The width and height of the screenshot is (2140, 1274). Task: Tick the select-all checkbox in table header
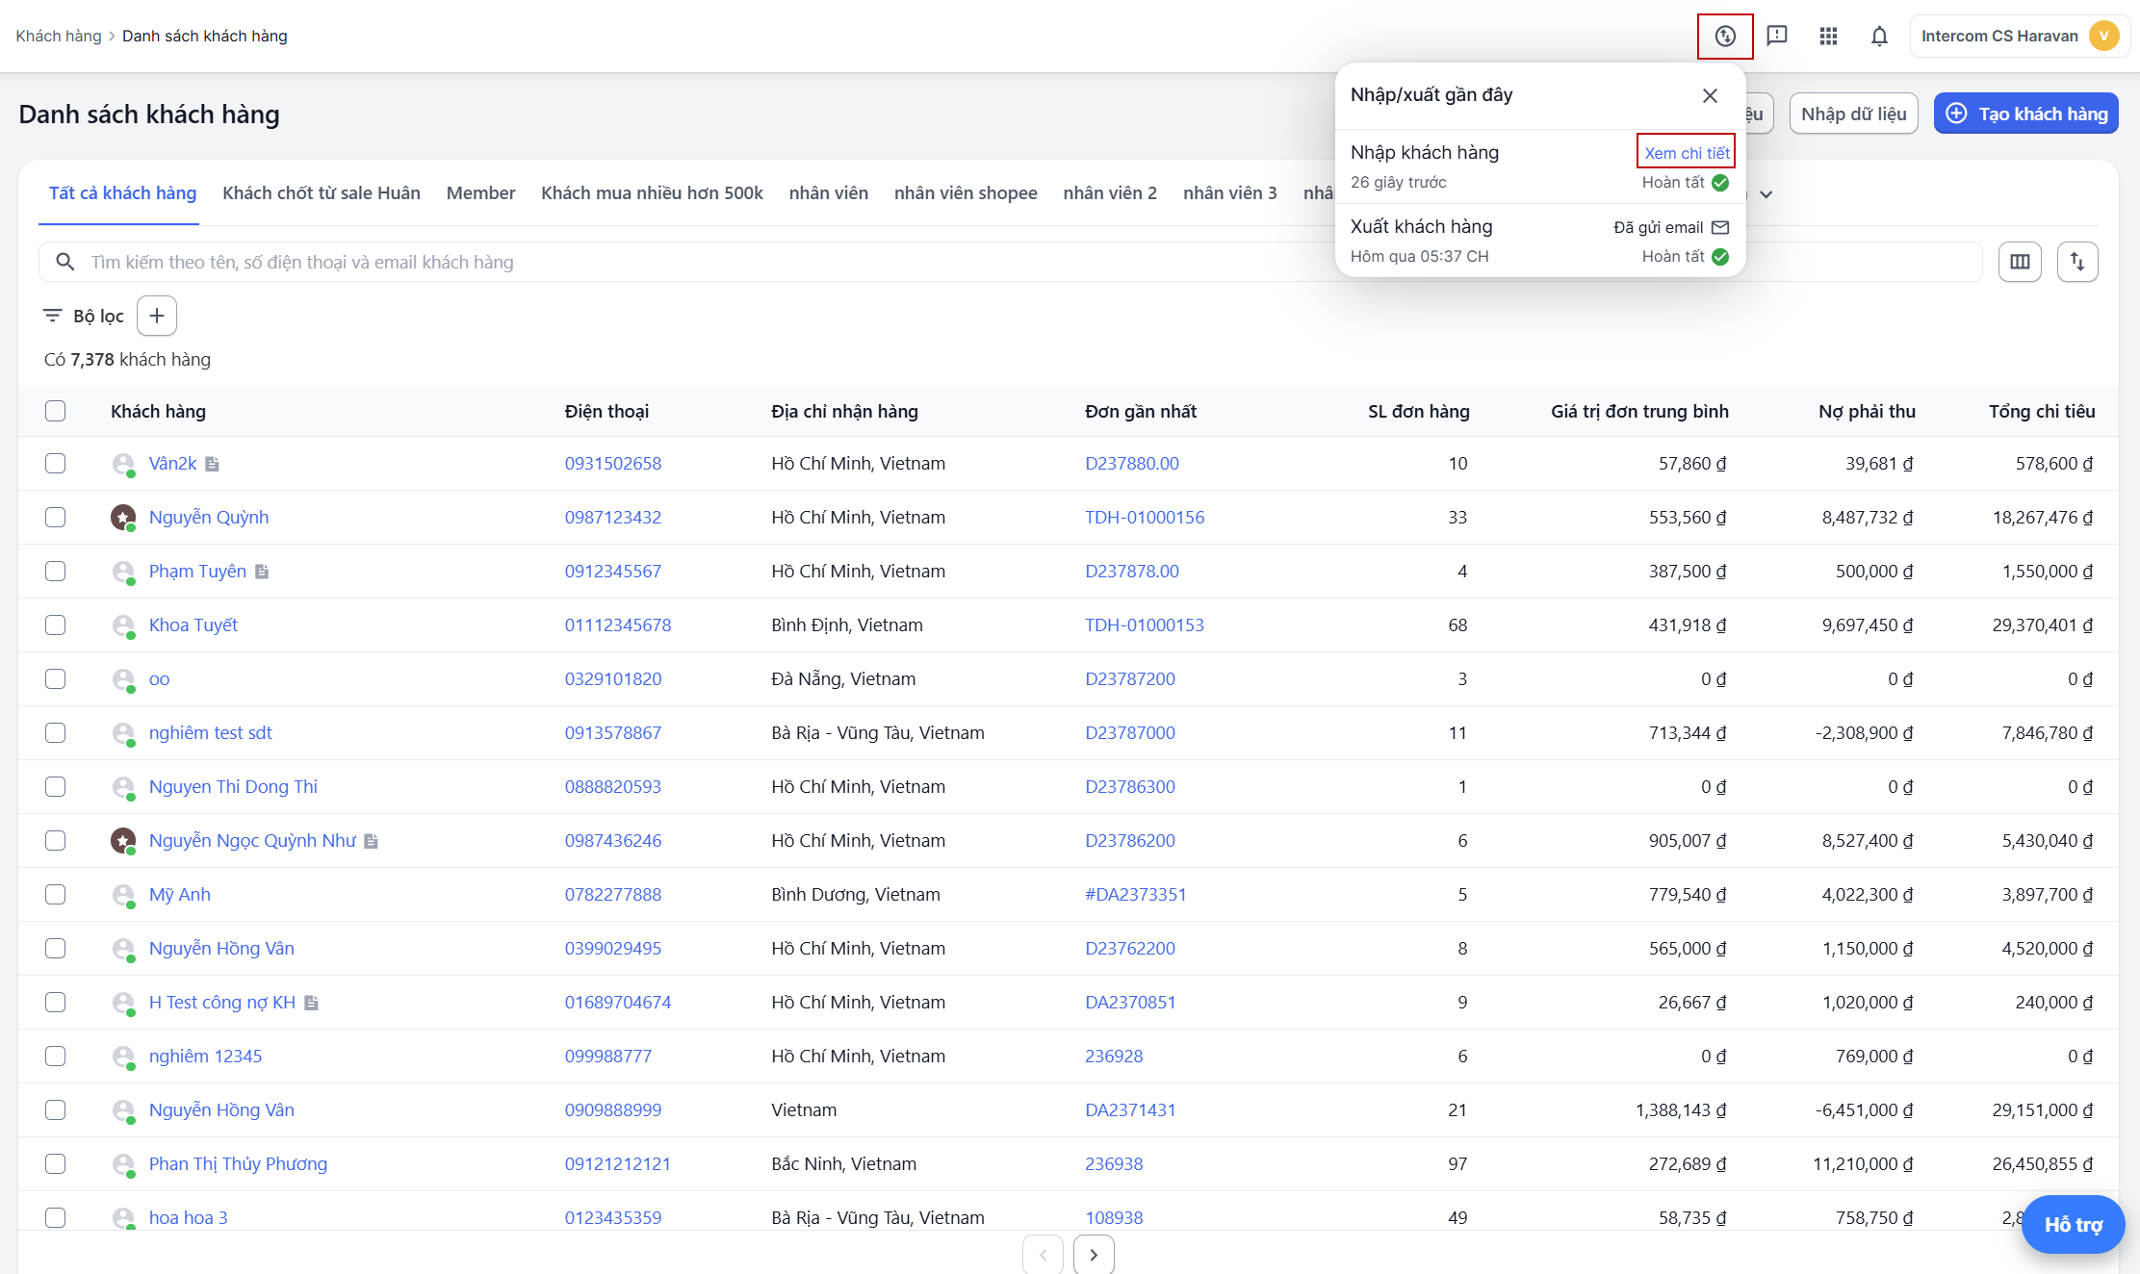coord(56,412)
